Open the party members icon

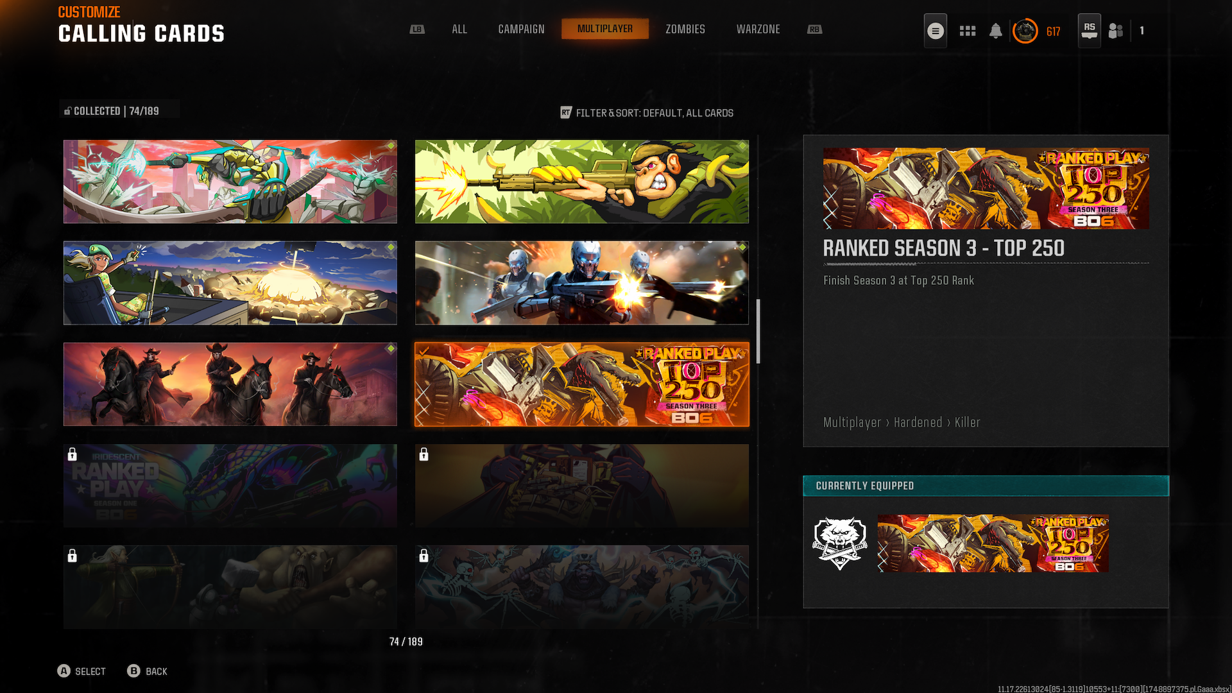pyautogui.click(x=1116, y=31)
